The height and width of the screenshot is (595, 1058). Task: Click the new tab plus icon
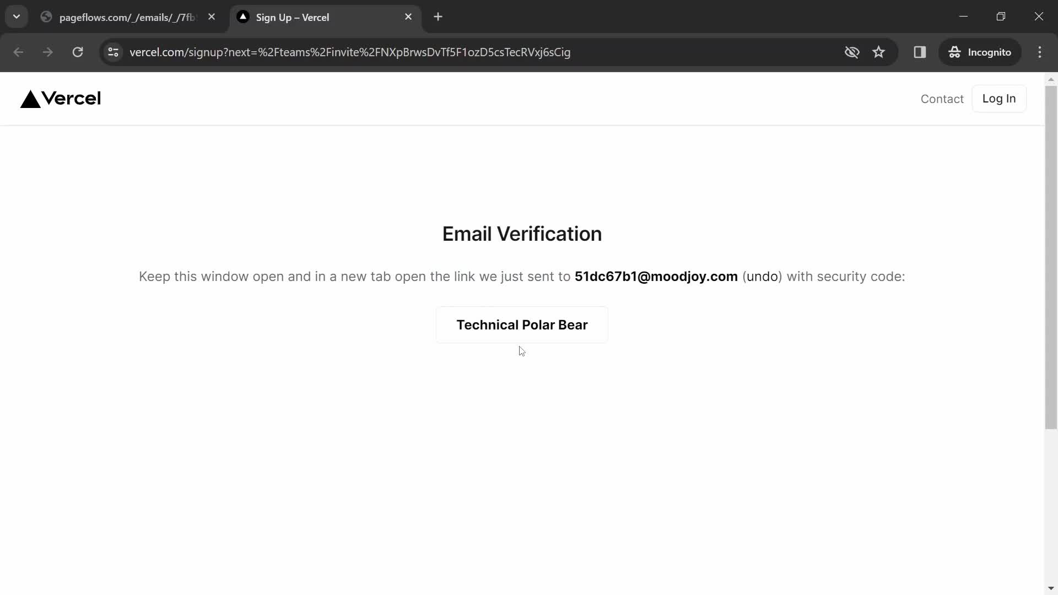[437, 17]
